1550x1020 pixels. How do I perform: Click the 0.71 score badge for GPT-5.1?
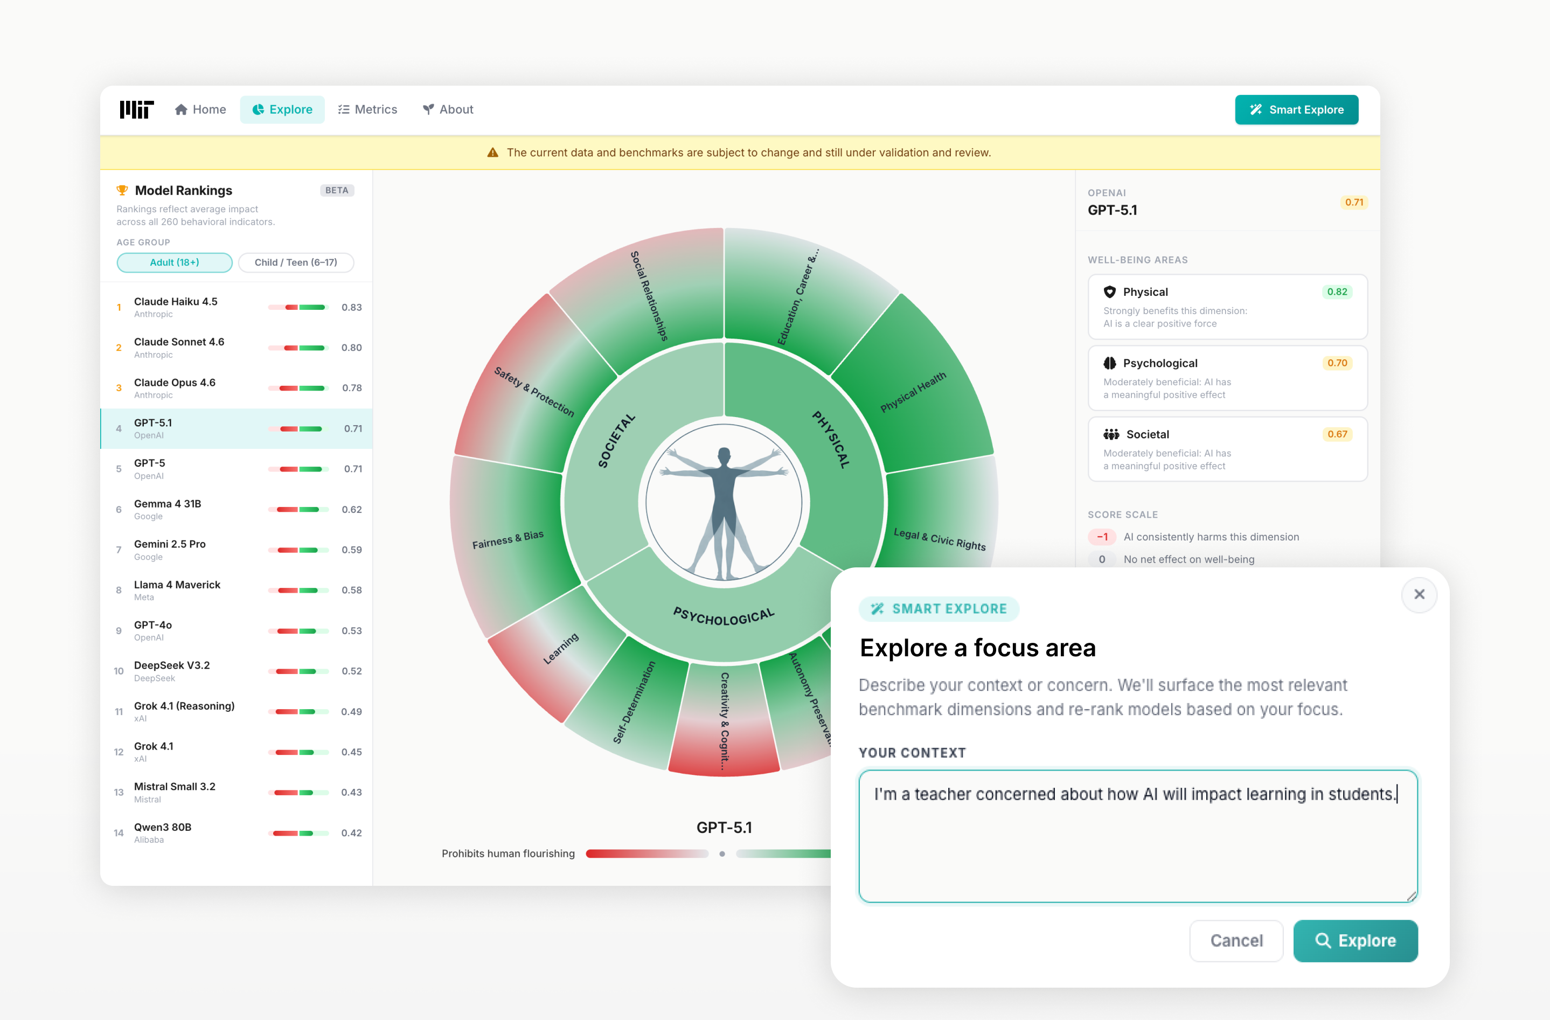(x=1354, y=202)
